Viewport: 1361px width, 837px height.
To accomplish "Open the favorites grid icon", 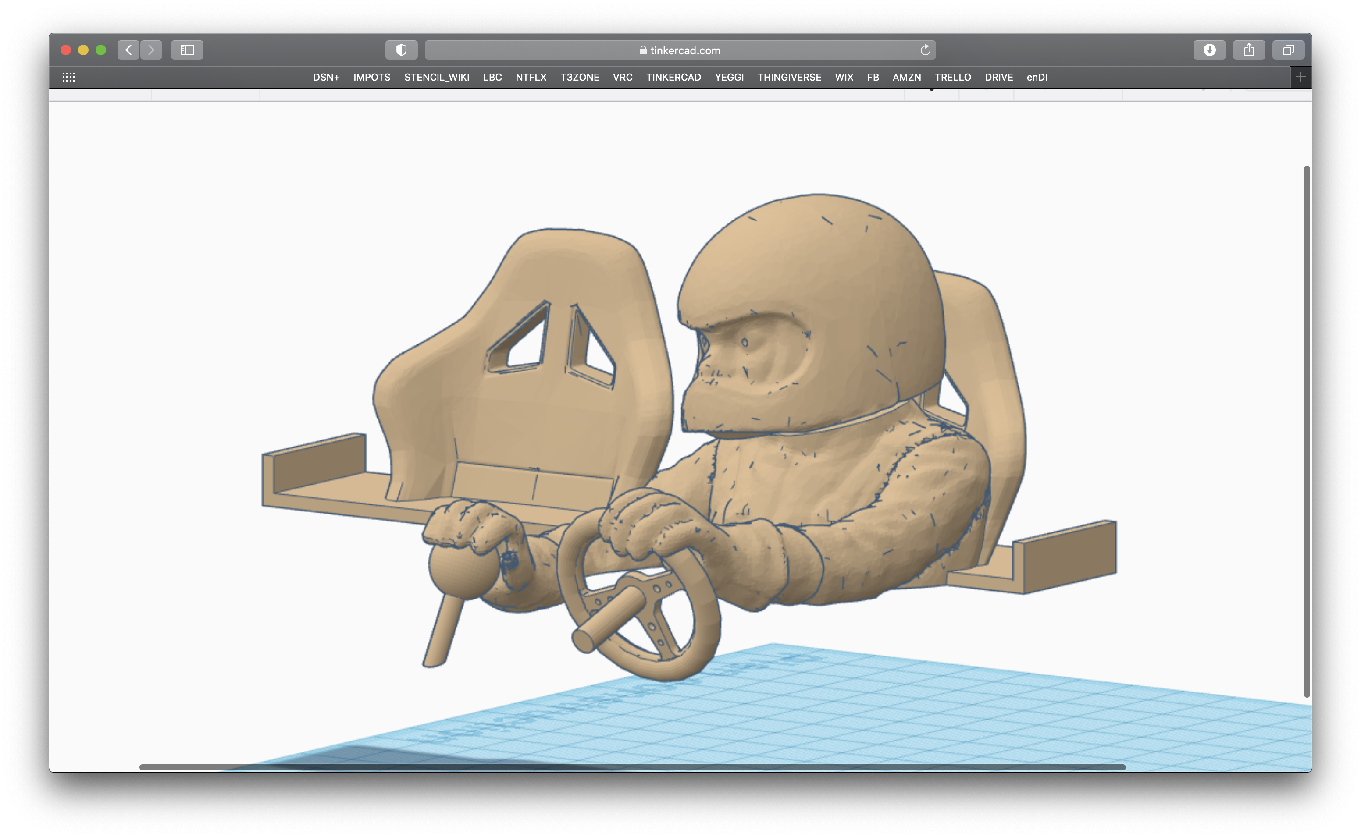I will point(69,77).
